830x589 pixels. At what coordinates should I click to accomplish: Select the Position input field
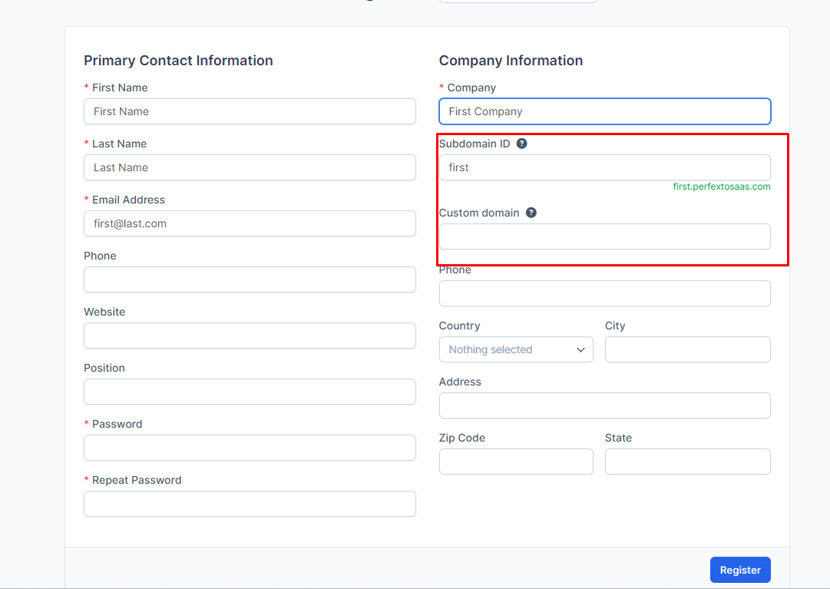[250, 392]
